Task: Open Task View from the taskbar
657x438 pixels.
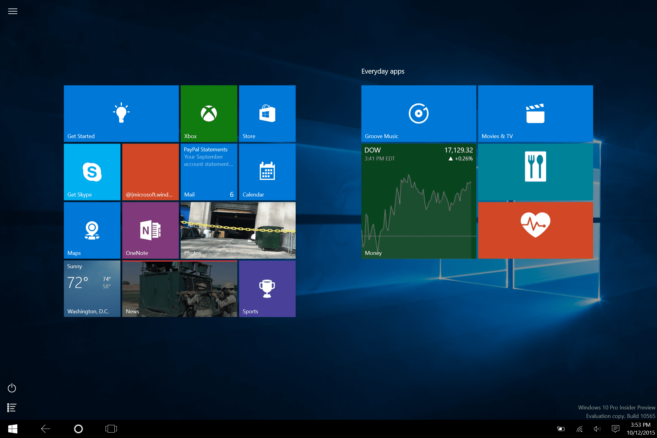Action: click(111, 429)
